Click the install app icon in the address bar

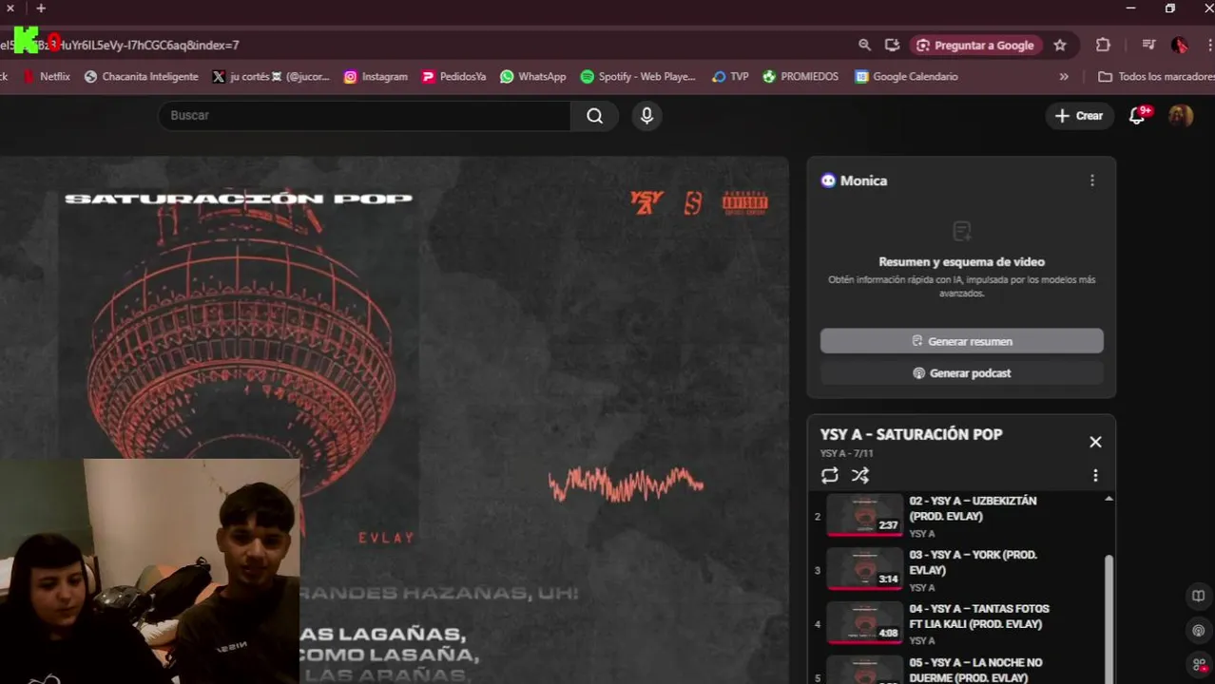(x=892, y=45)
